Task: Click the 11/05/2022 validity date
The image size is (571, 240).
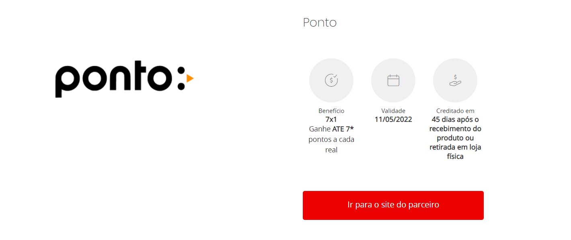Action: [x=393, y=119]
